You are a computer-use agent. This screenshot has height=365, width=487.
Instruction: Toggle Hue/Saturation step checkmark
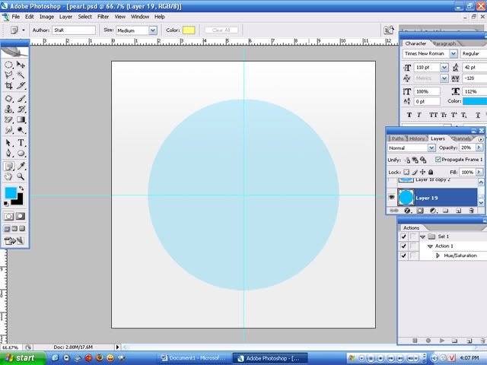click(x=403, y=255)
